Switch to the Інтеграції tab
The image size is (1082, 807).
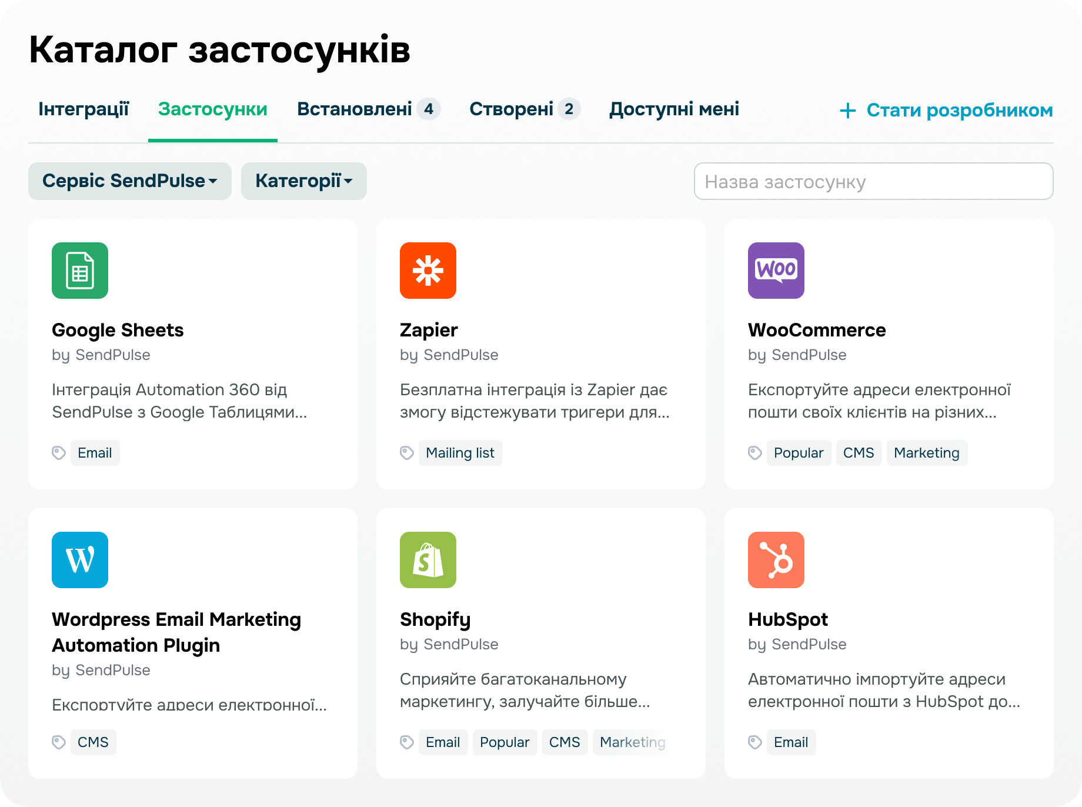point(84,109)
